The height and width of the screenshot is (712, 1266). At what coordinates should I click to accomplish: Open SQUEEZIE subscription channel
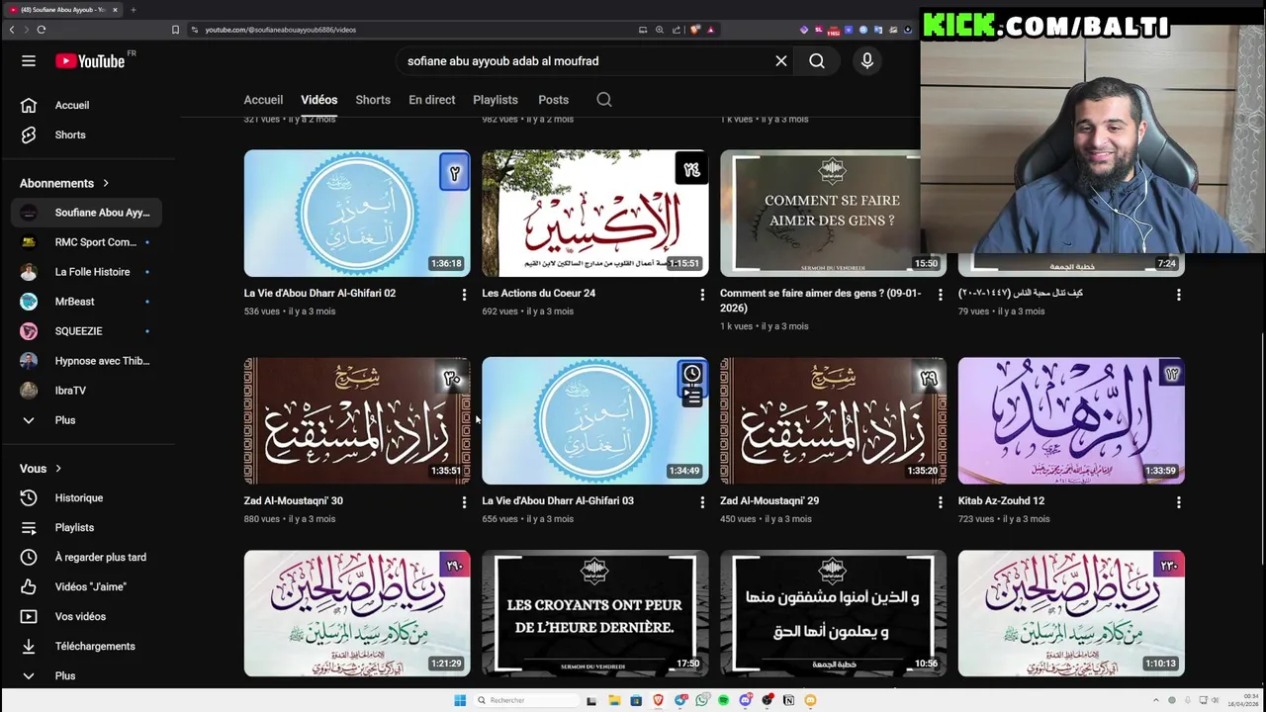(x=88, y=331)
